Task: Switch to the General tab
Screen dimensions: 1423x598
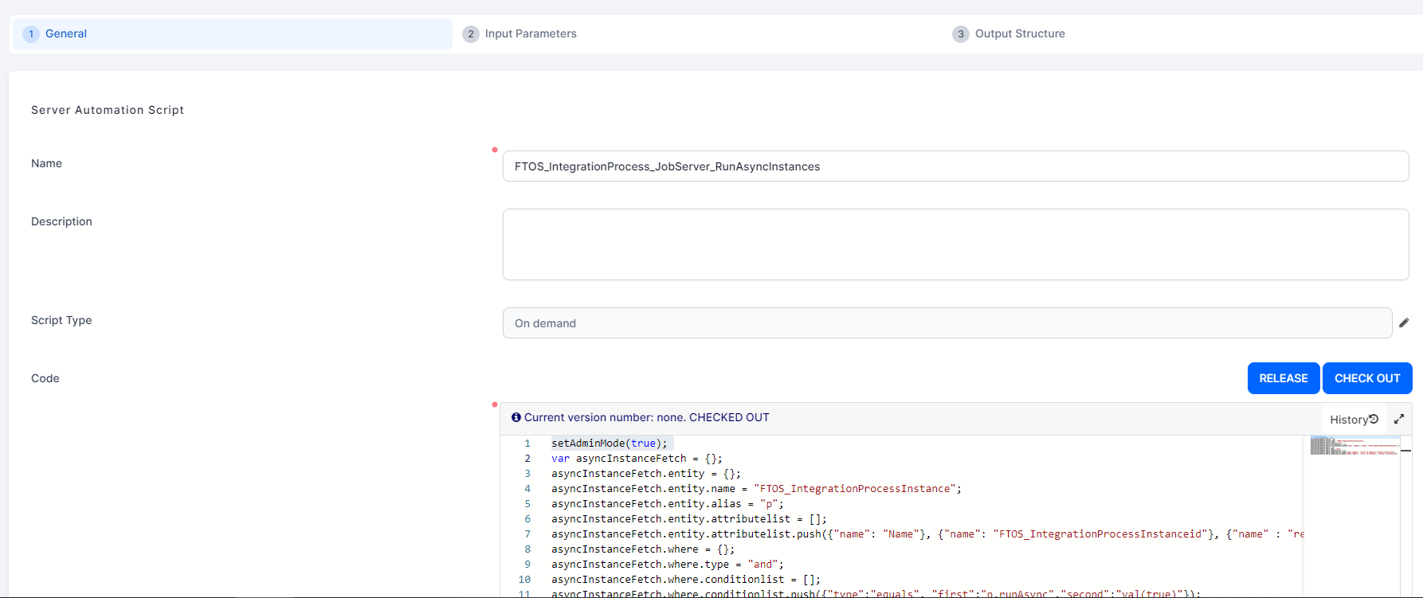Action: coord(66,34)
